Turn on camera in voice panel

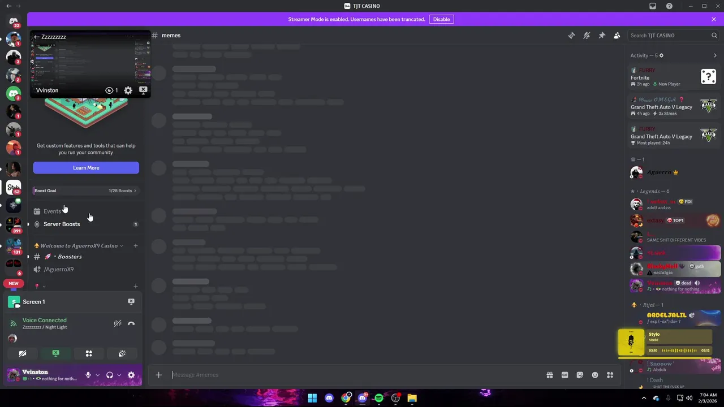click(23, 353)
